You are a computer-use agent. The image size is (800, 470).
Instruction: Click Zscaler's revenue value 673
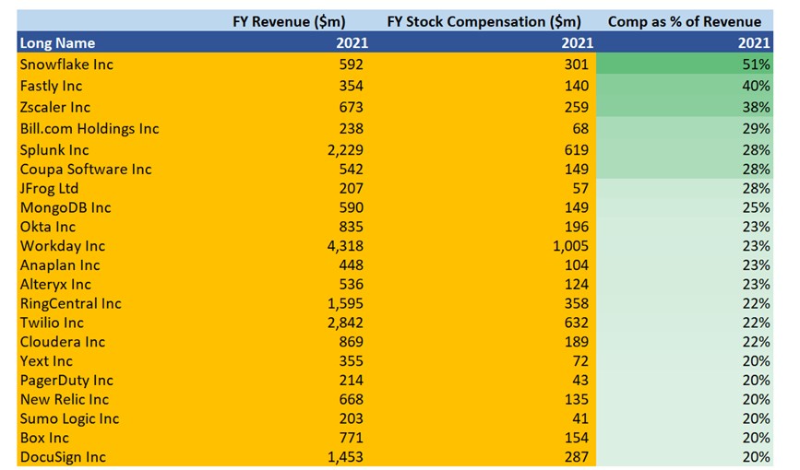coord(351,107)
